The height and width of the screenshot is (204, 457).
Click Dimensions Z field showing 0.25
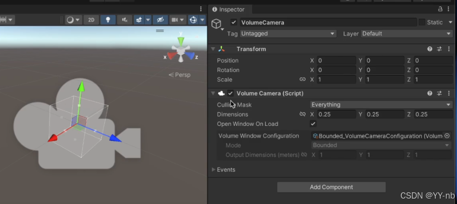pos(433,115)
